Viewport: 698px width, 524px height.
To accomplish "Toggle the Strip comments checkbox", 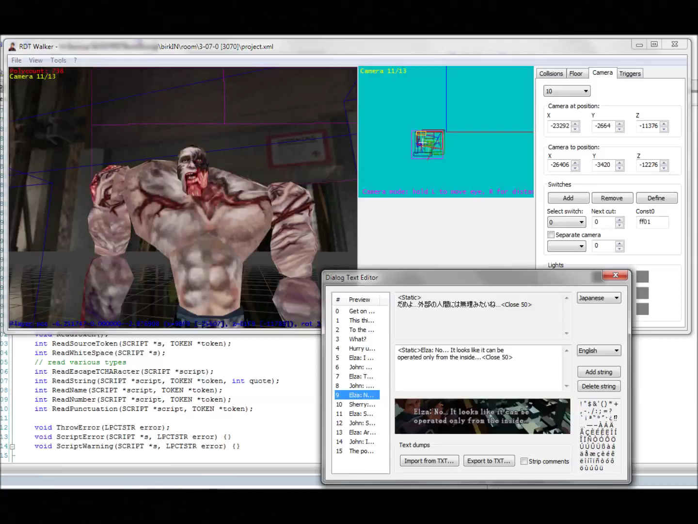I will [524, 461].
